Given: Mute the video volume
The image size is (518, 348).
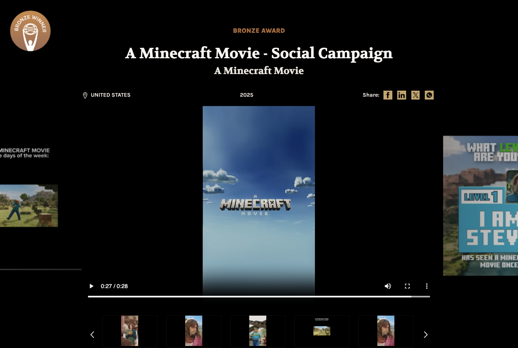Looking at the screenshot, I should (388, 286).
